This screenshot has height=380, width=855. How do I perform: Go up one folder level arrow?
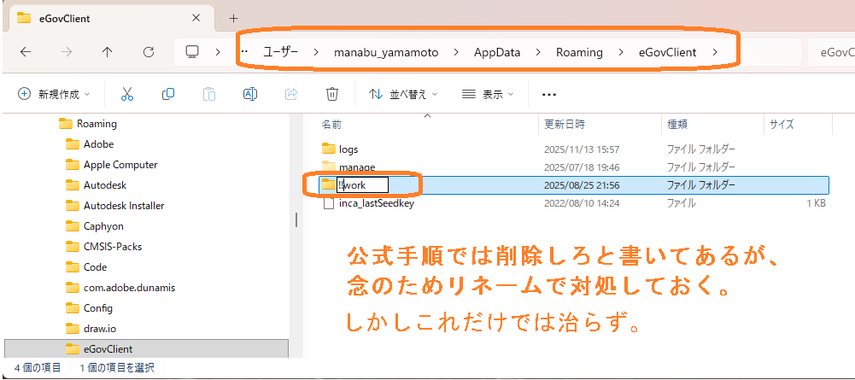pyautogui.click(x=107, y=52)
